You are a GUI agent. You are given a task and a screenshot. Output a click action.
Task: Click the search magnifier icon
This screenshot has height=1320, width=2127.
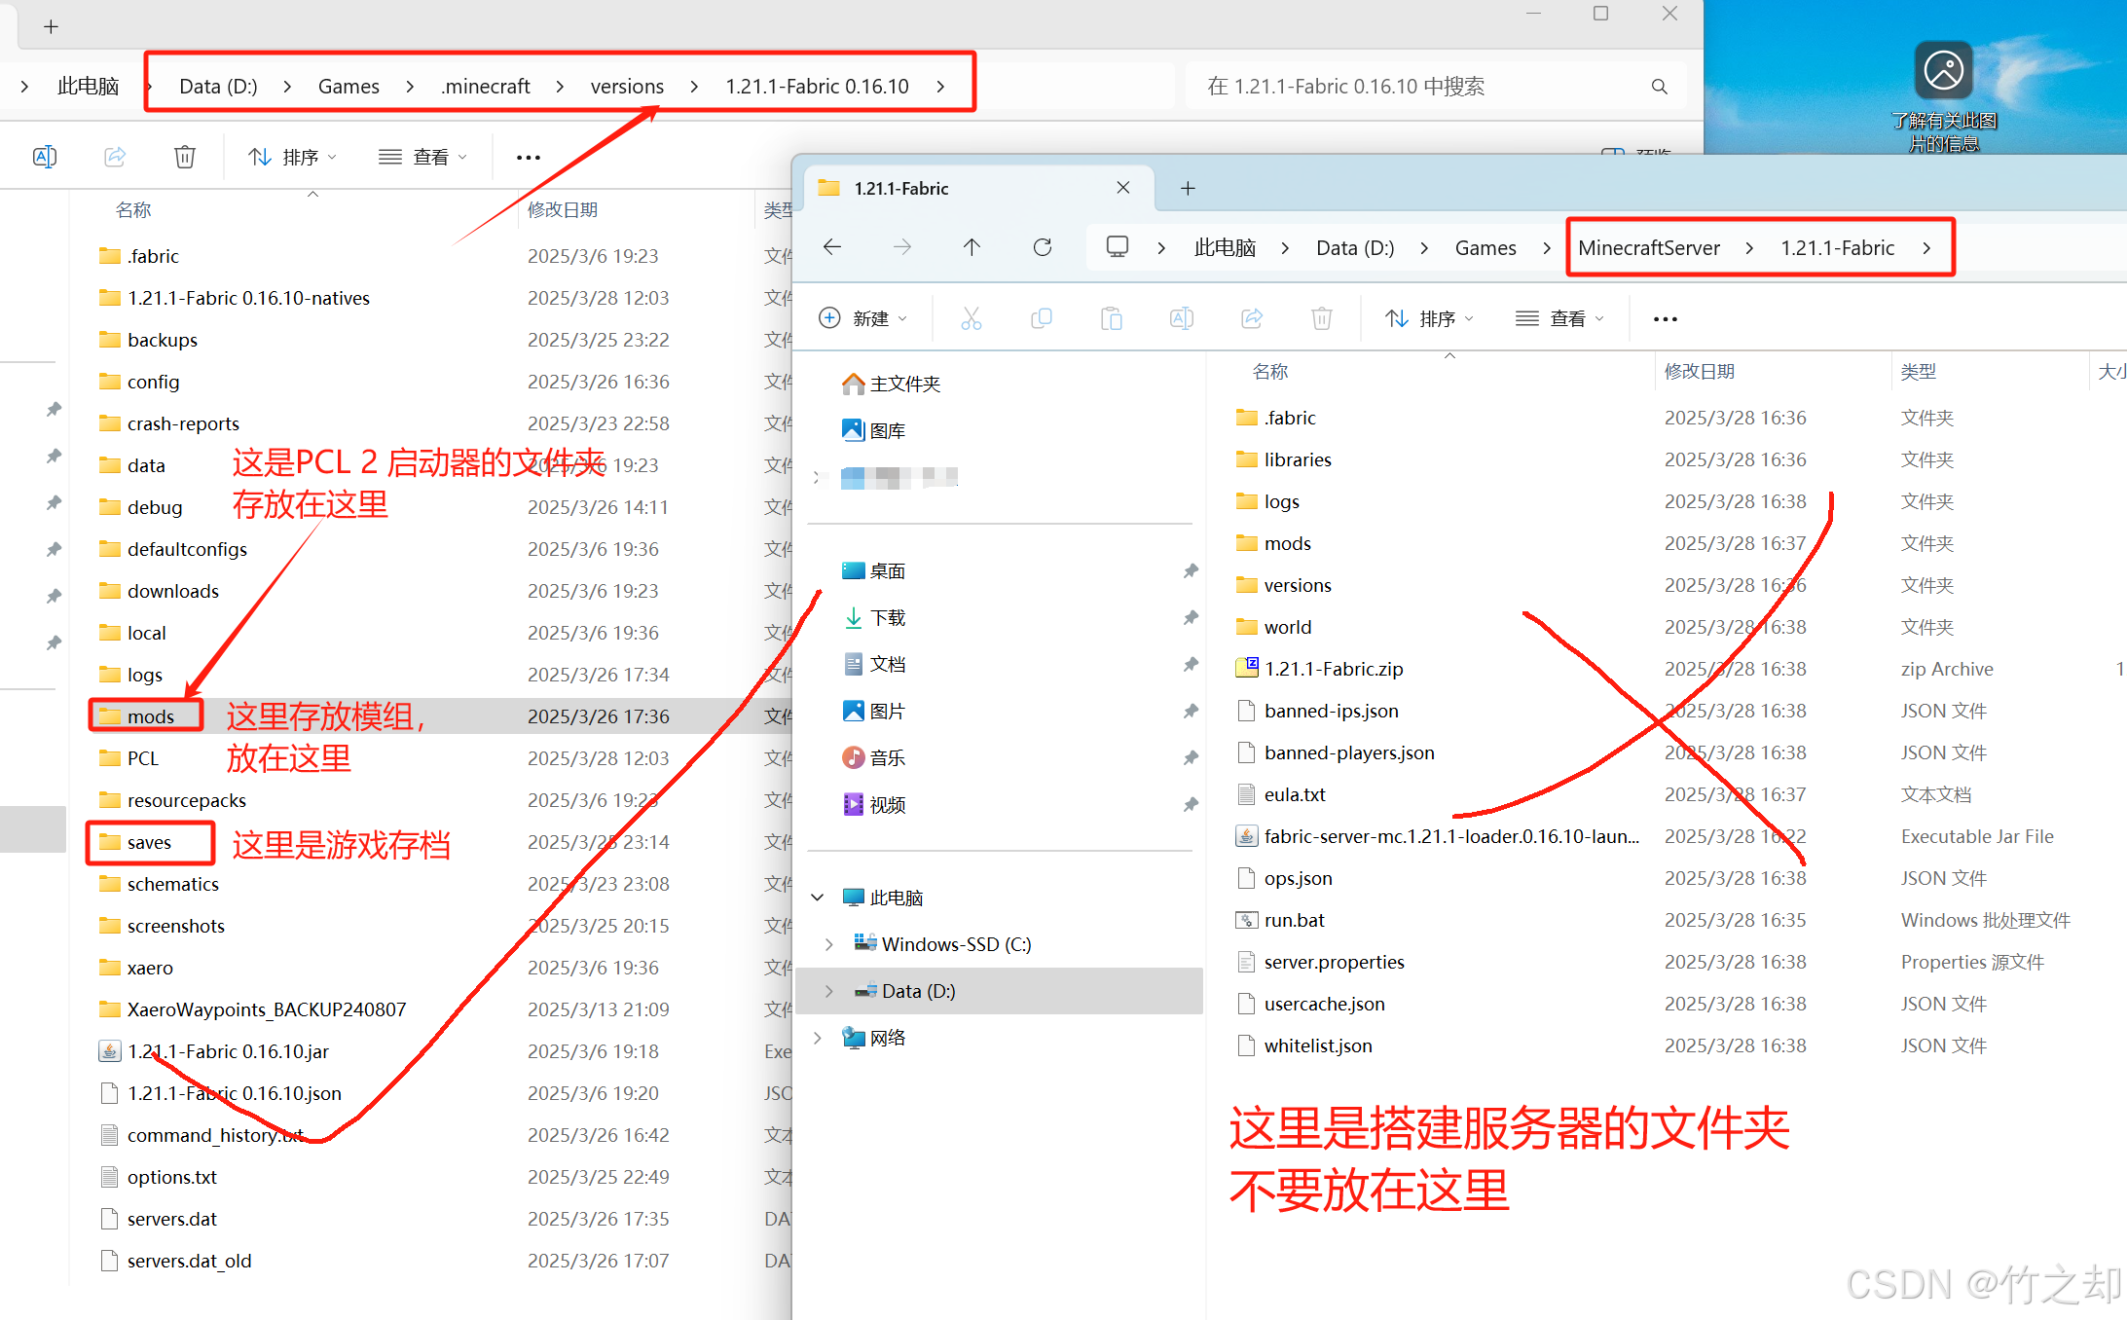click(1660, 87)
